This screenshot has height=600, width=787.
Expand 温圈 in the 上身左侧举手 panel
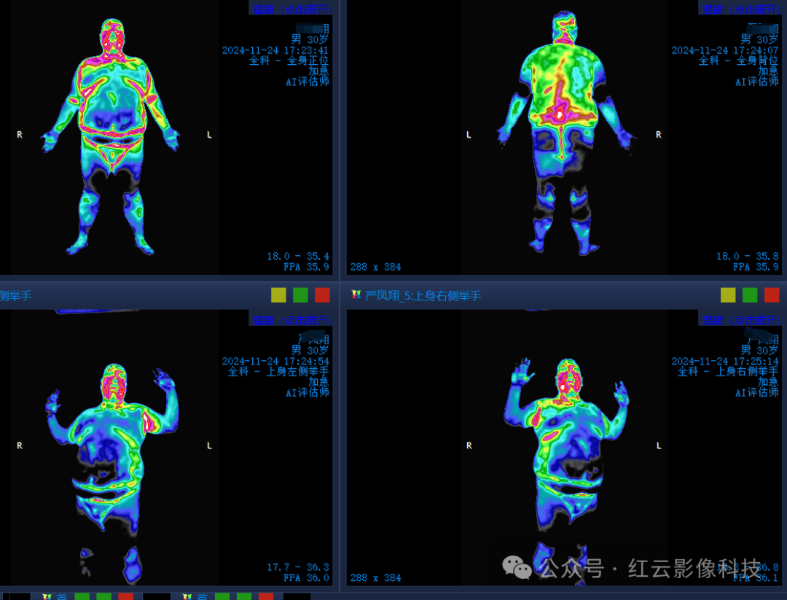pos(290,320)
